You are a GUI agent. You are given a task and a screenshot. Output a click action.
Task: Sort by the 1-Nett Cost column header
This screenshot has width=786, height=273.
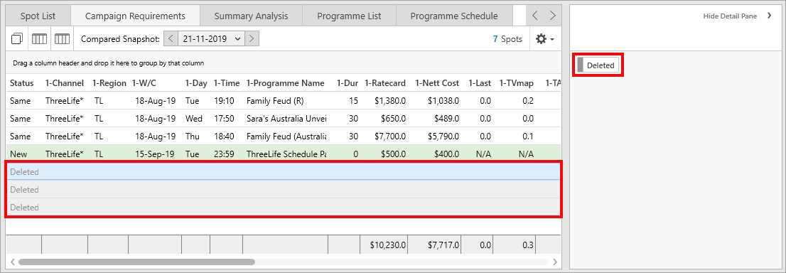tap(437, 82)
